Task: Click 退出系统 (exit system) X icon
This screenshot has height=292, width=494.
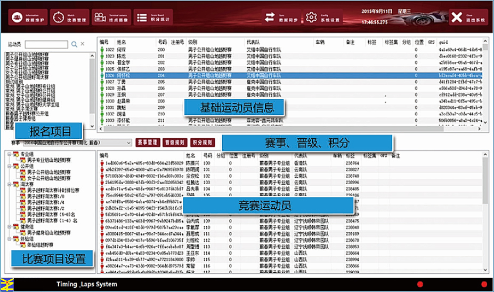Action: tap(456, 17)
